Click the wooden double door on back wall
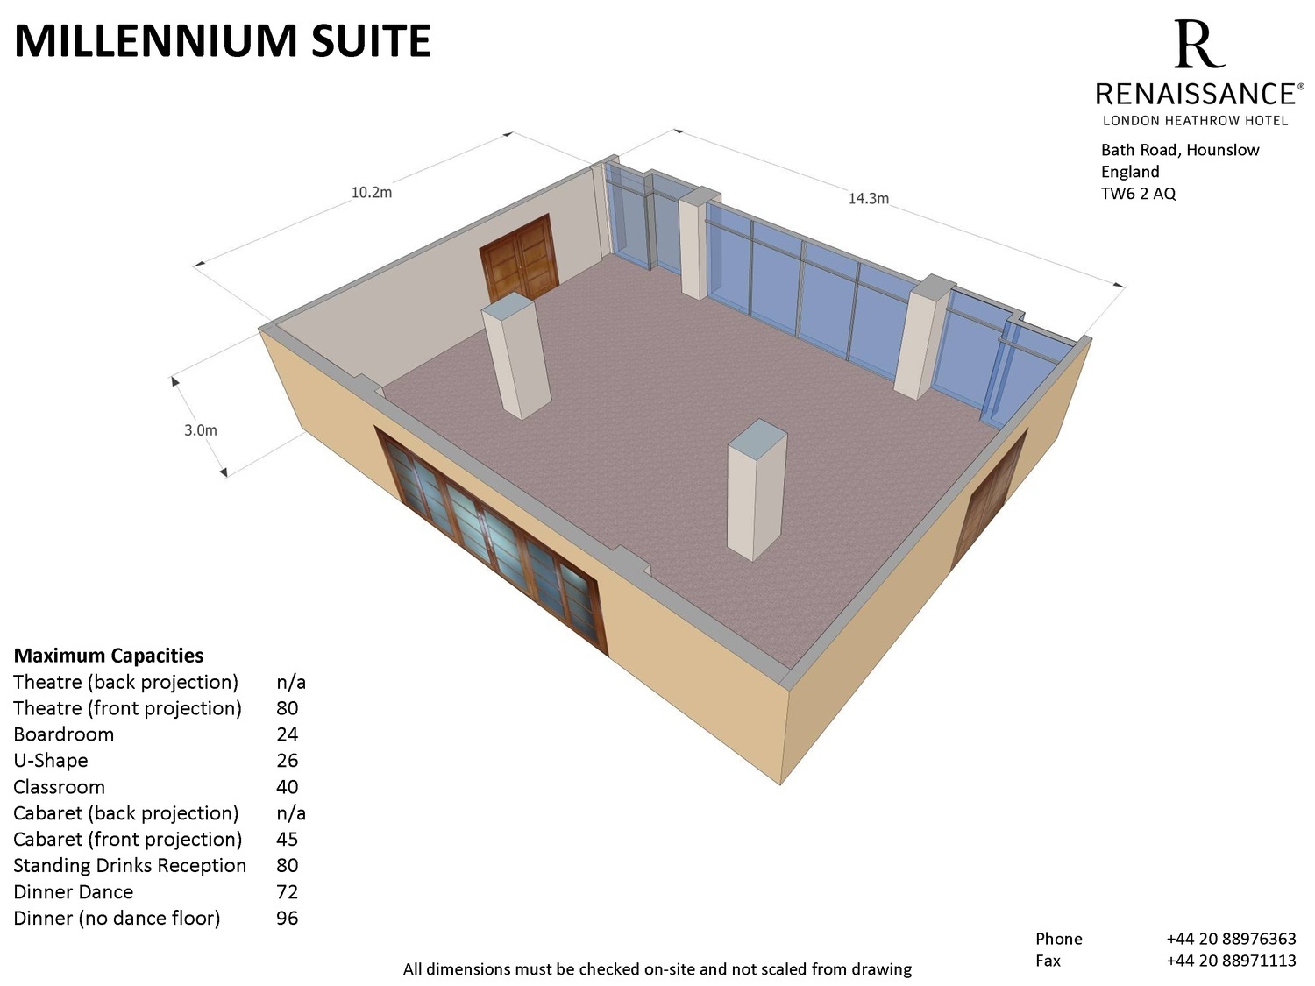 [x=519, y=259]
